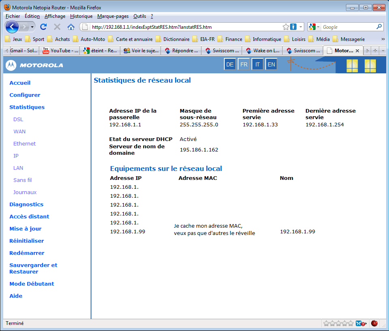This screenshot has height=331, width=389.
Task: Click the Redémarrer sidebar link
Action: pyautogui.click(x=27, y=253)
